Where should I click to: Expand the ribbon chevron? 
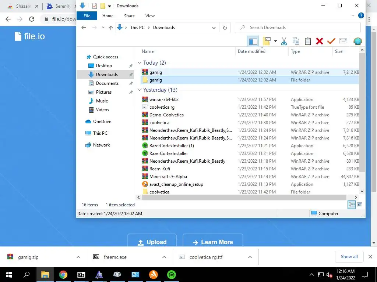tap(353, 15)
